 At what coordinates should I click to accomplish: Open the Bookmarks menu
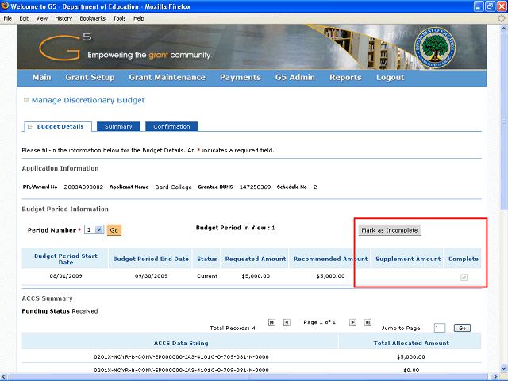(x=92, y=17)
